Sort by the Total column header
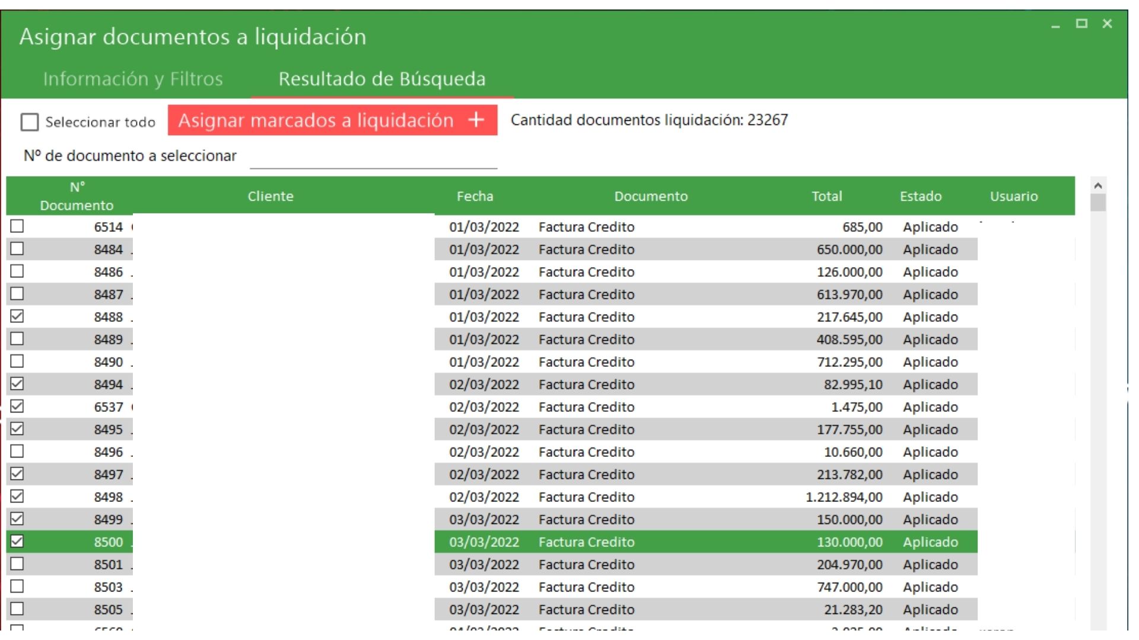This screenshot has width=1139, height=640. pos(826,196)
